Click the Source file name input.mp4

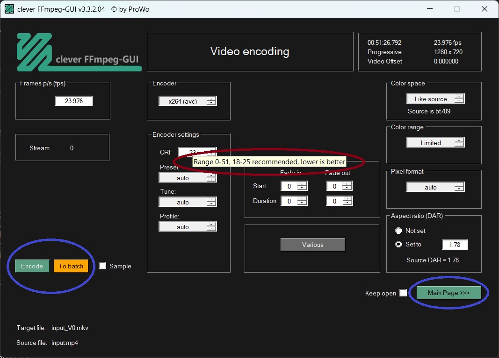[x=65, y=343]
